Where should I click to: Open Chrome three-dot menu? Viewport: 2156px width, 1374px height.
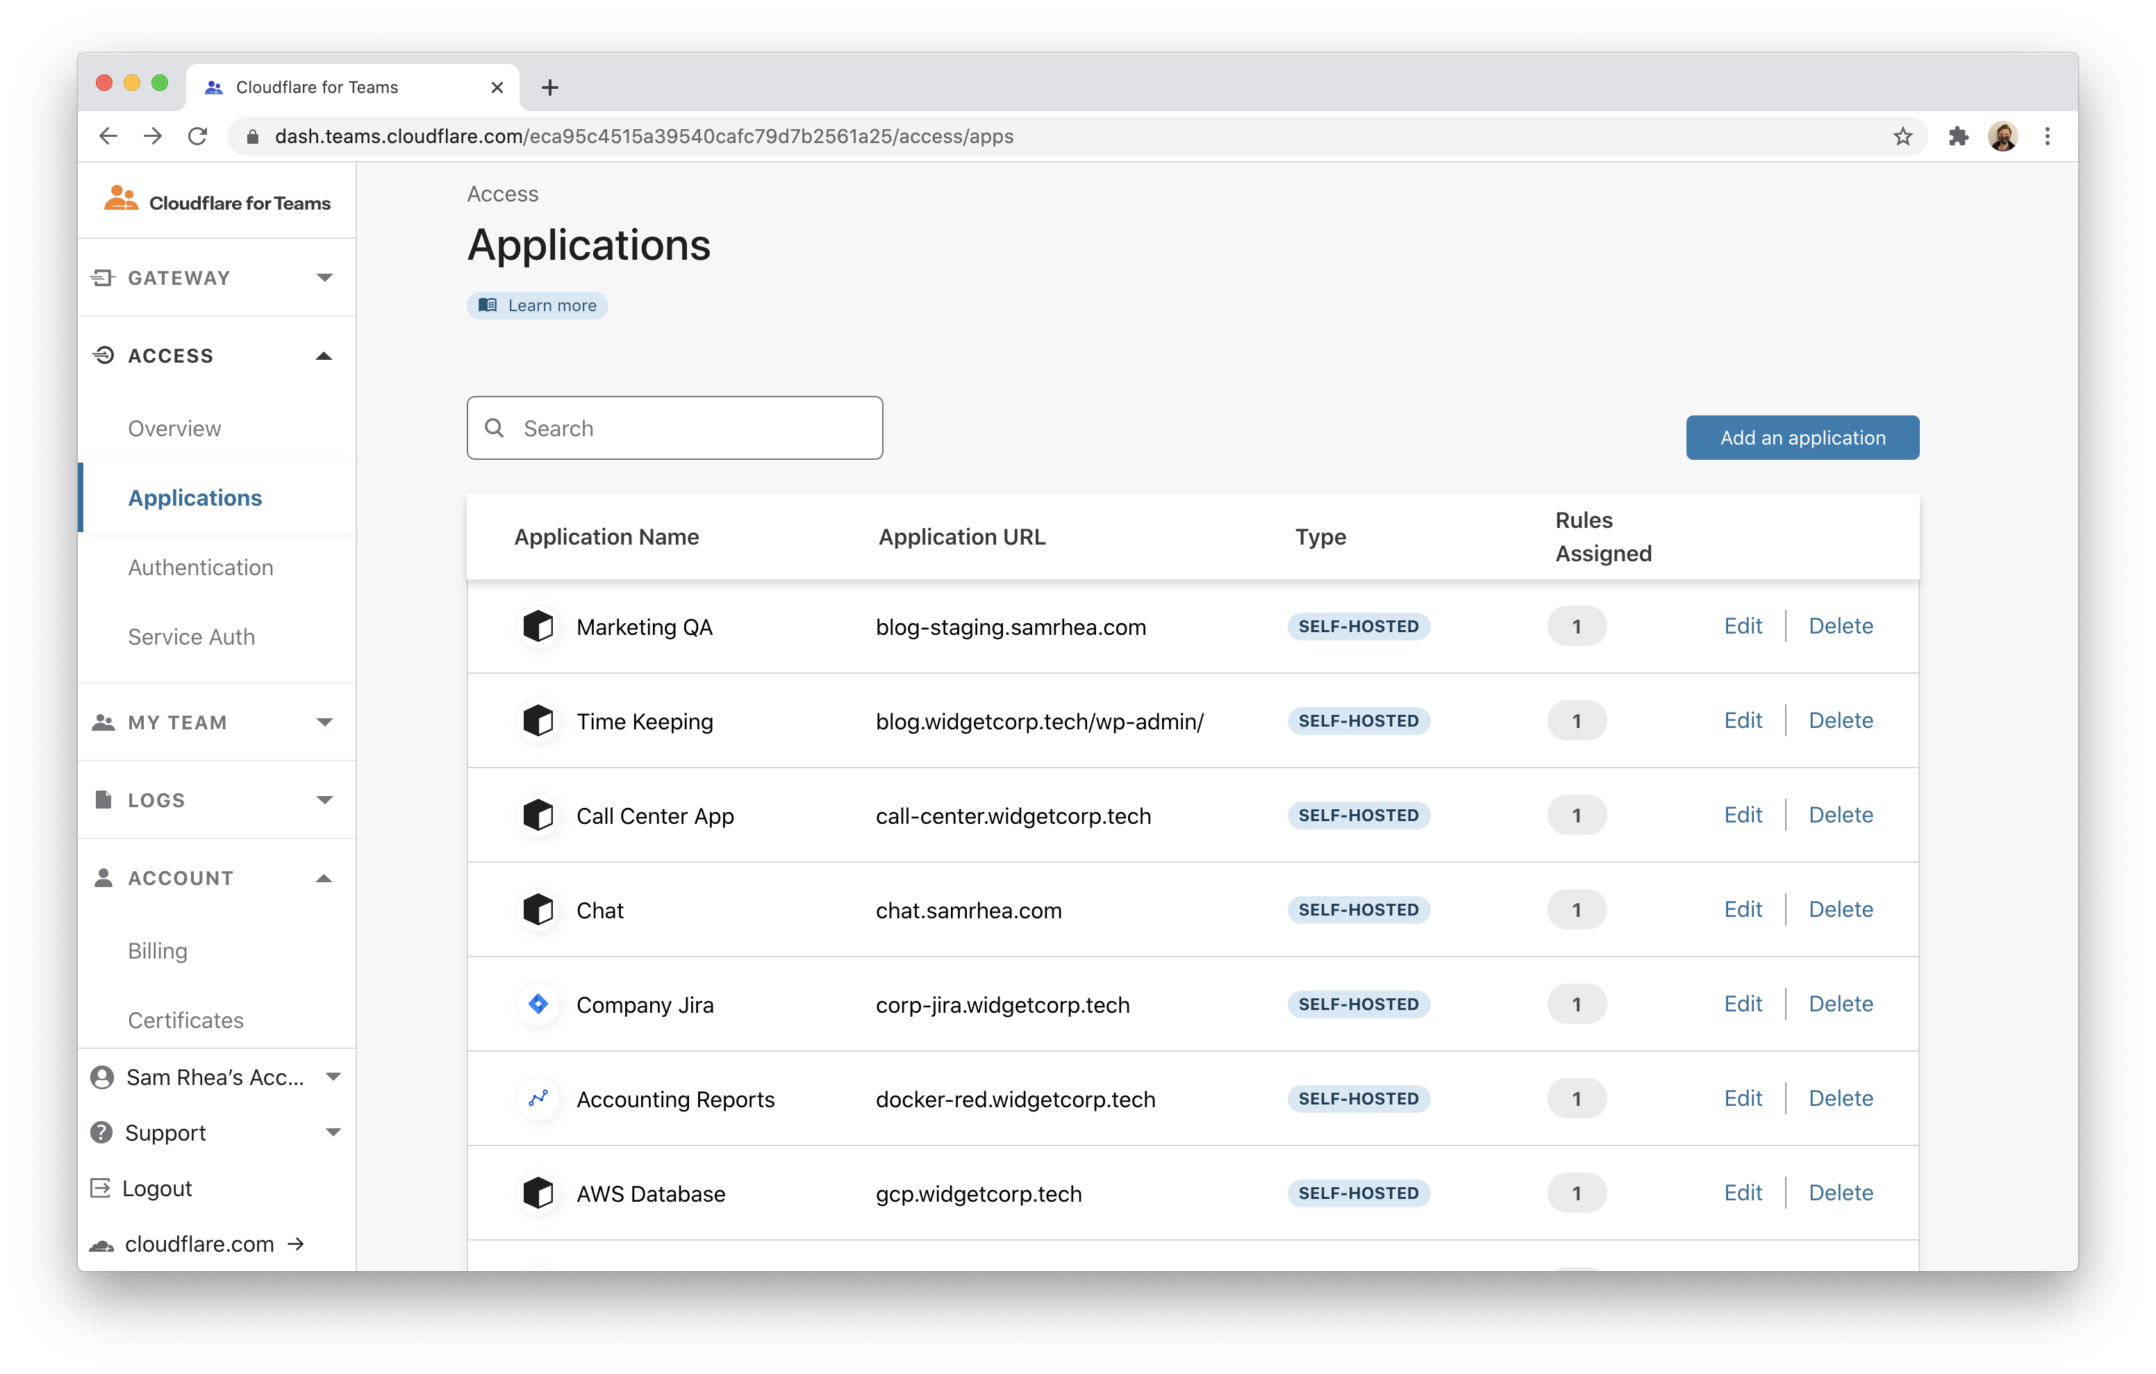coord(2048,136)
